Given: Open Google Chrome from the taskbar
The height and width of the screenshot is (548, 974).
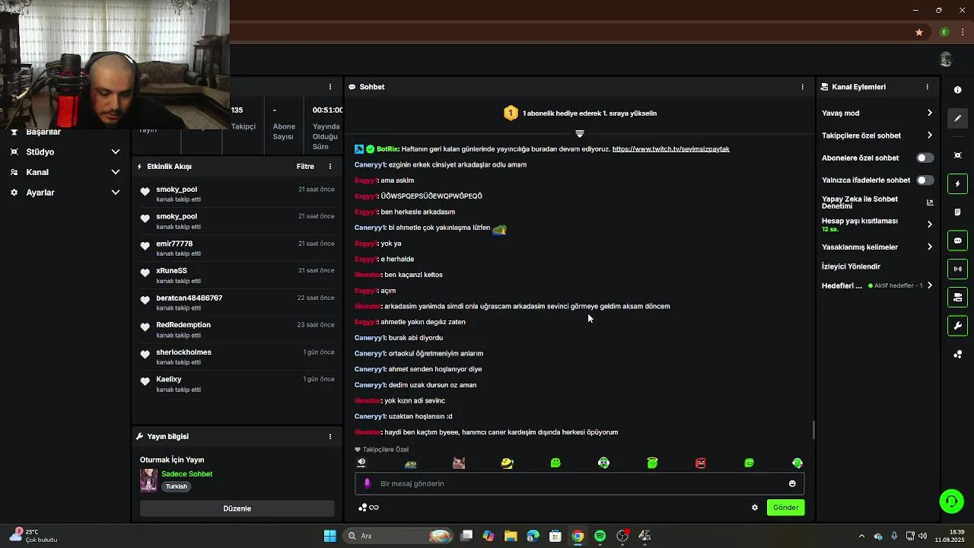Looking at the screenshot, I should pos(578,536).
